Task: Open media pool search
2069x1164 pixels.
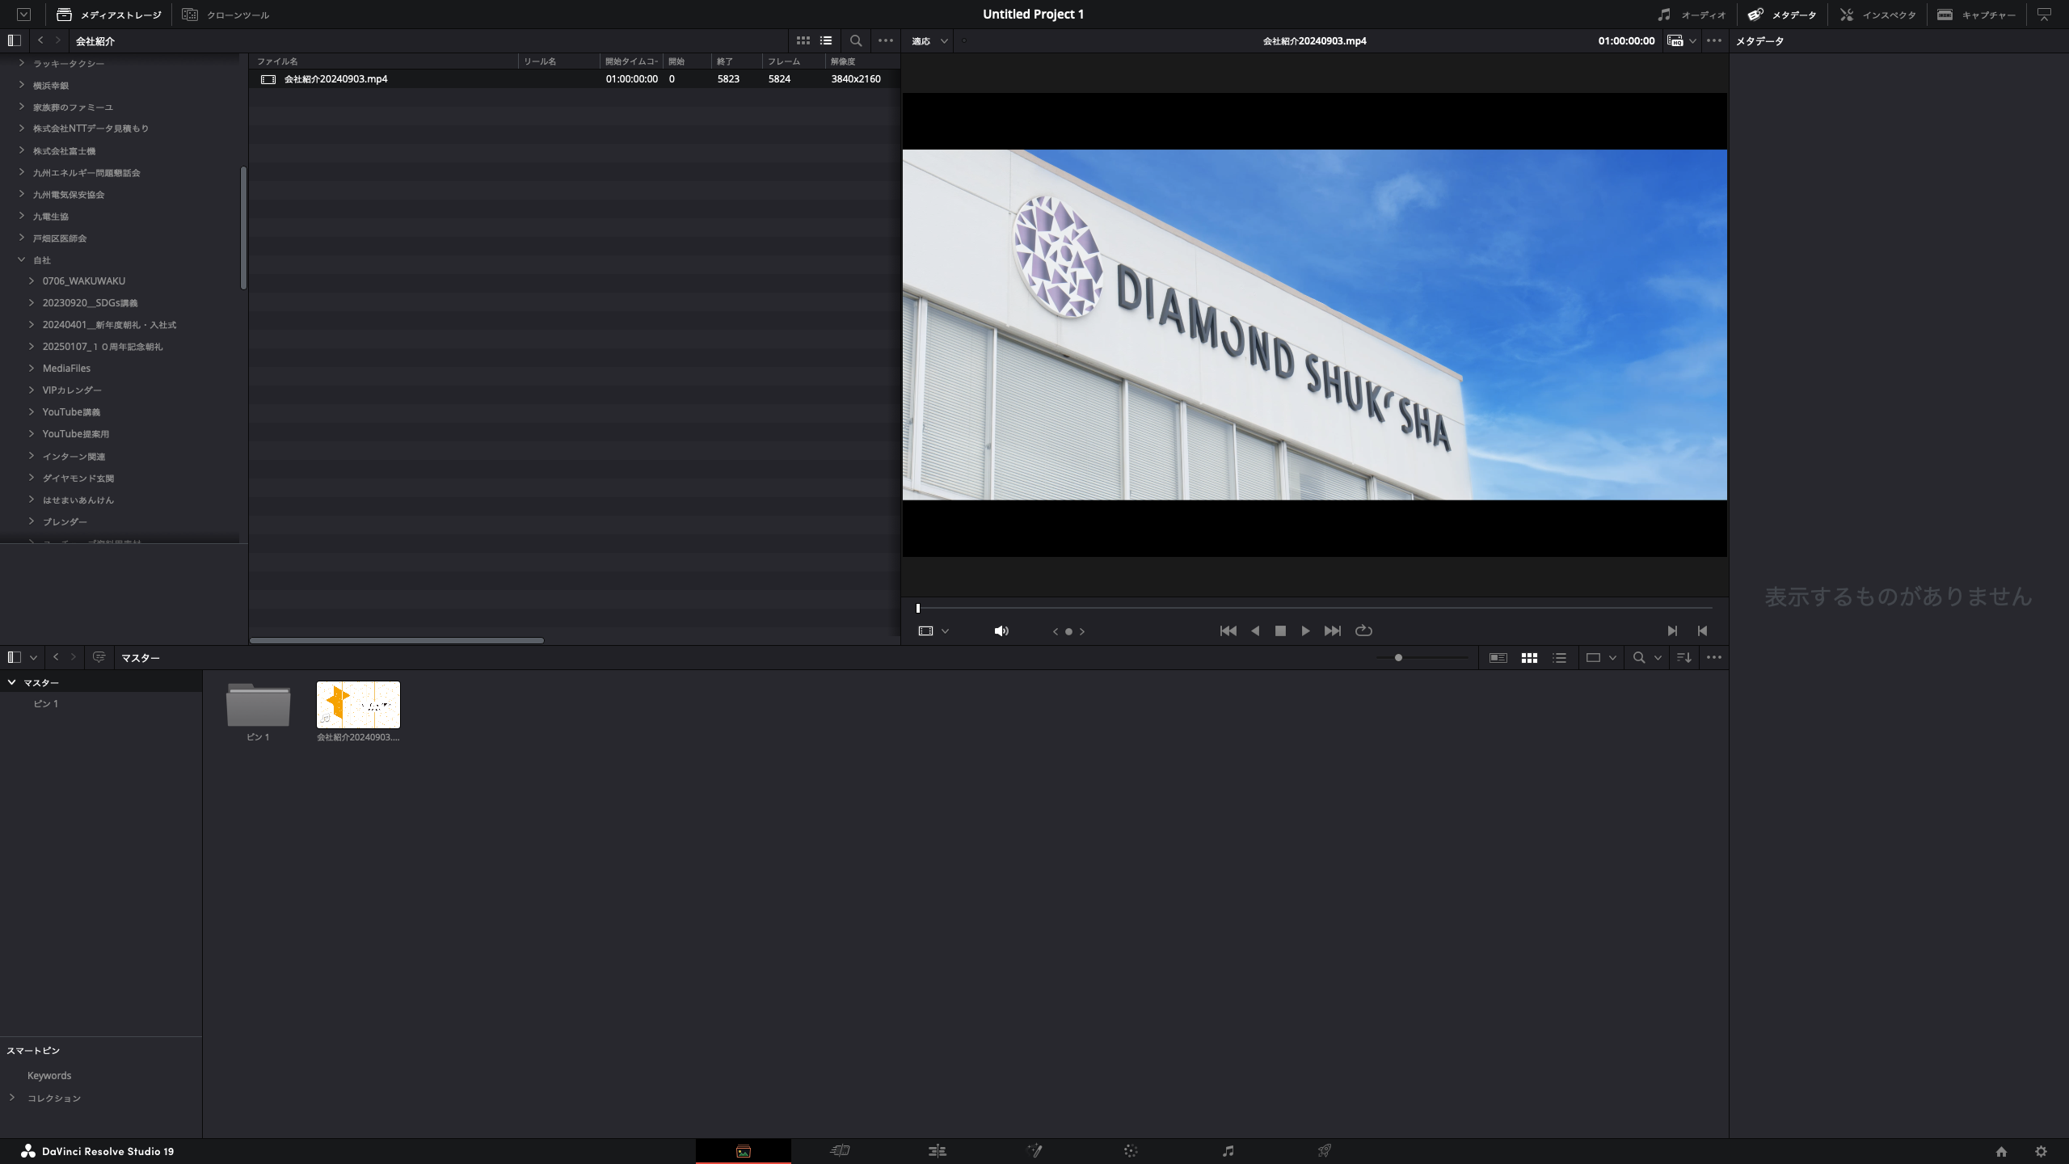Action: point(1639,658)
